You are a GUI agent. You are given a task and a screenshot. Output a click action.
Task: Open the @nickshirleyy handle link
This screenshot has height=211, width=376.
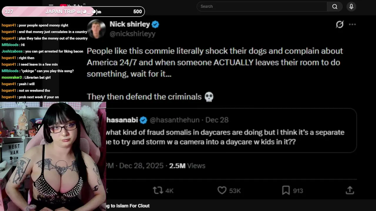click(x=132, y=34)
